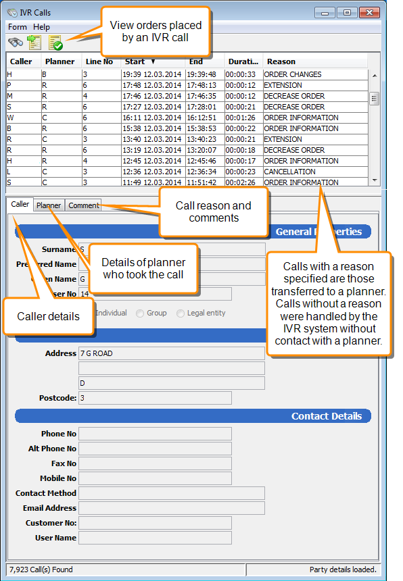Select call with duration 00:02:26
Viewport: 403px width, 581px height.
[x=187, y=182]
